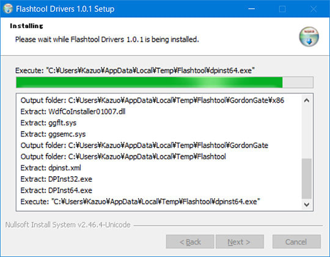
Task: Click the Back button
Action: coord(190,242)
